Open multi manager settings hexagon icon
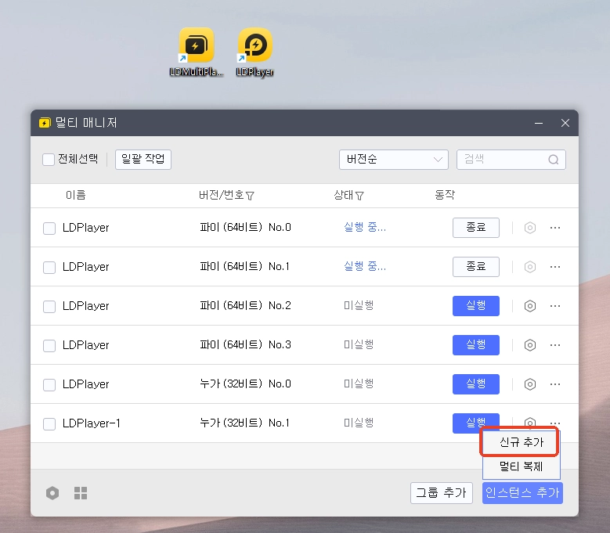The width and height of the screenshot is (610, 533). pos(52,493)
